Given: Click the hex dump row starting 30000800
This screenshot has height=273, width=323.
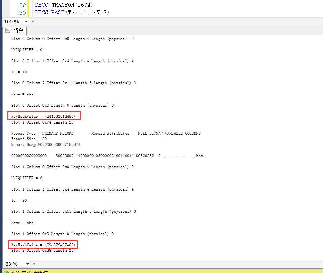Looking at the screenshot, I should 107,156.
